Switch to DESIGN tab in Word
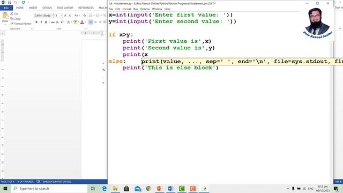The image size is (343, 193). (47, 8)
